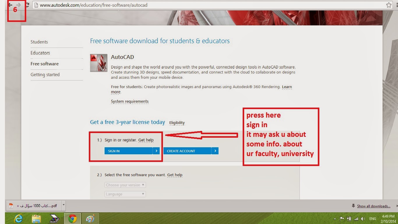Select Free software in sidebar
Screen dimensions: 398x224
click(45, 64)
